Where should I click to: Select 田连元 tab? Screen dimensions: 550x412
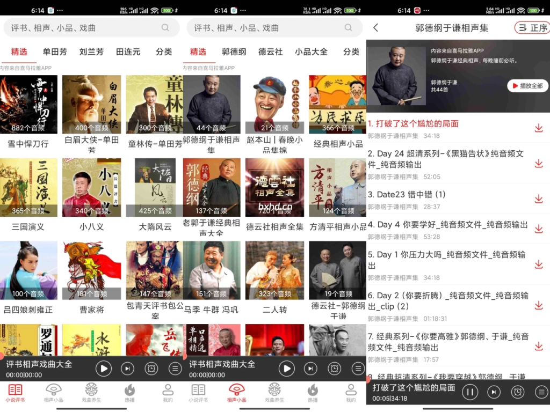pyautogui.click(x=128, y=52)
